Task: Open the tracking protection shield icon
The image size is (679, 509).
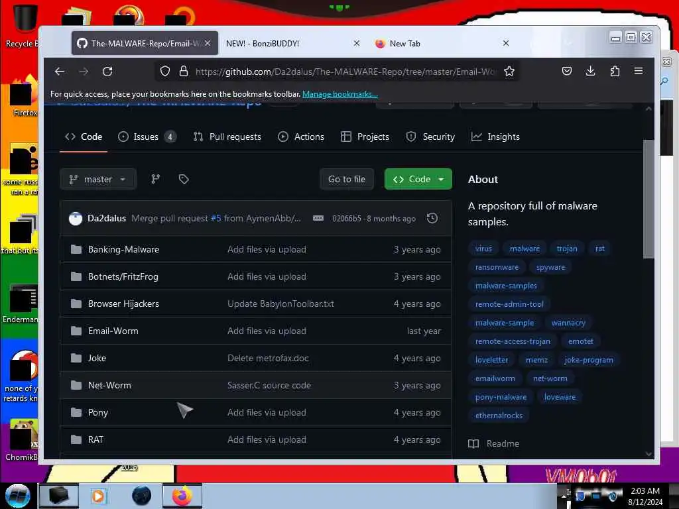Action: [x=165, y=71]
